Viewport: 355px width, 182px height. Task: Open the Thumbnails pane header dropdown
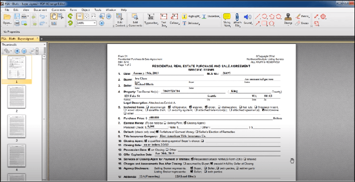point(44,44)
